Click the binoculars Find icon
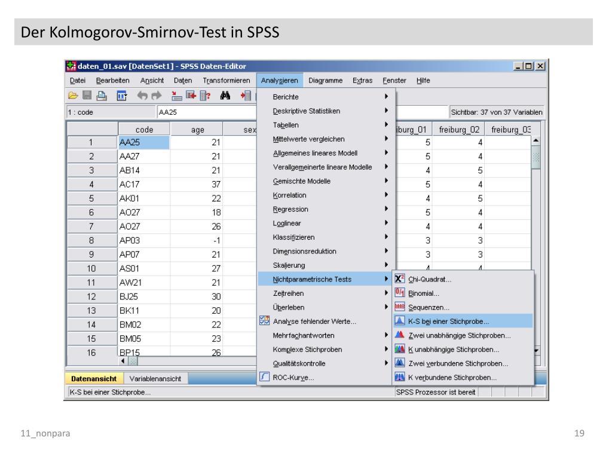The width and height of the screenshot is (612, 459). click(225, 96)
